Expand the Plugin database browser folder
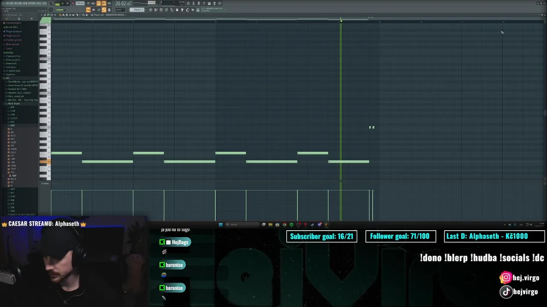This screenshot has height=307, width=547. (x=13, y=32)
